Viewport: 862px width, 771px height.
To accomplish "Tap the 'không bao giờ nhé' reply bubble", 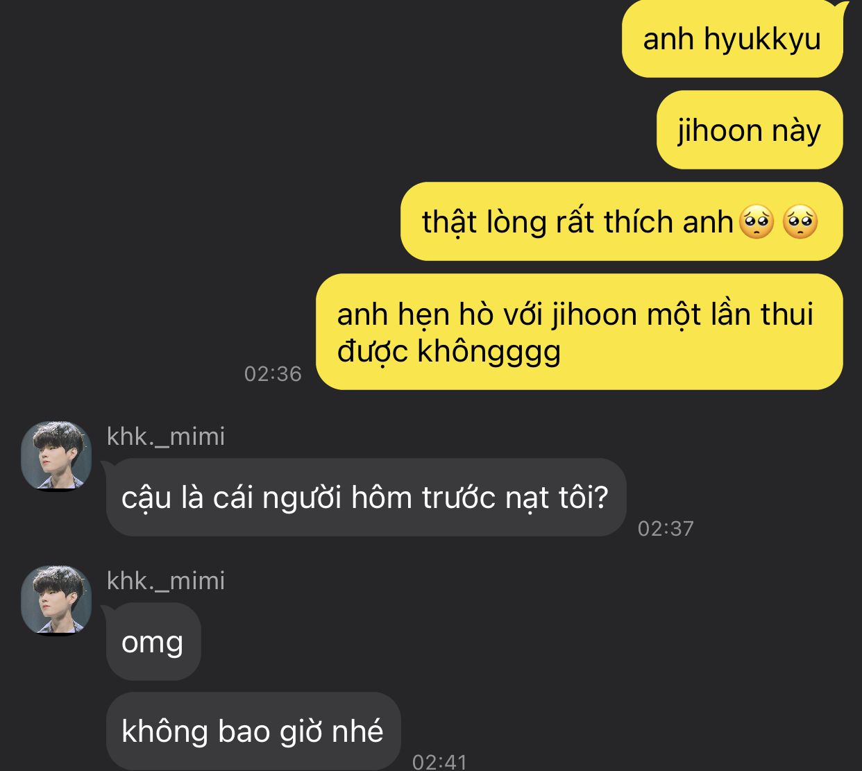I will (x=253, y=731).
